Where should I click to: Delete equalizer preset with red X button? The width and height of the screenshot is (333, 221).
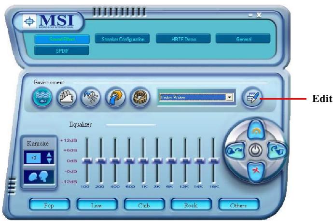click(x=256, y=171)
